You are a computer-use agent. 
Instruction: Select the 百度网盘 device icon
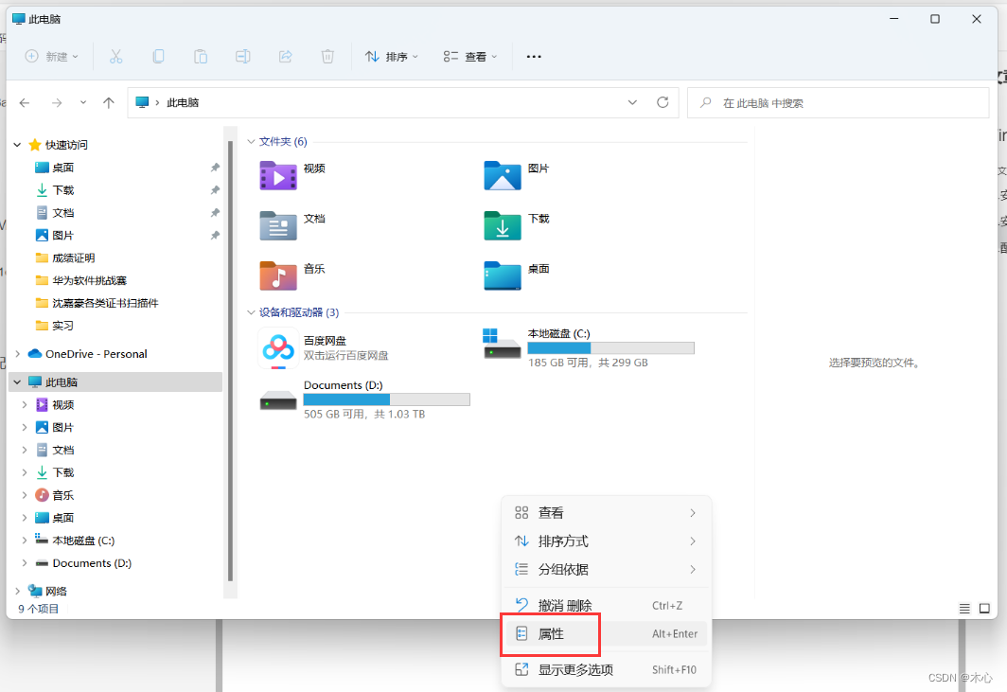(278, 347)
